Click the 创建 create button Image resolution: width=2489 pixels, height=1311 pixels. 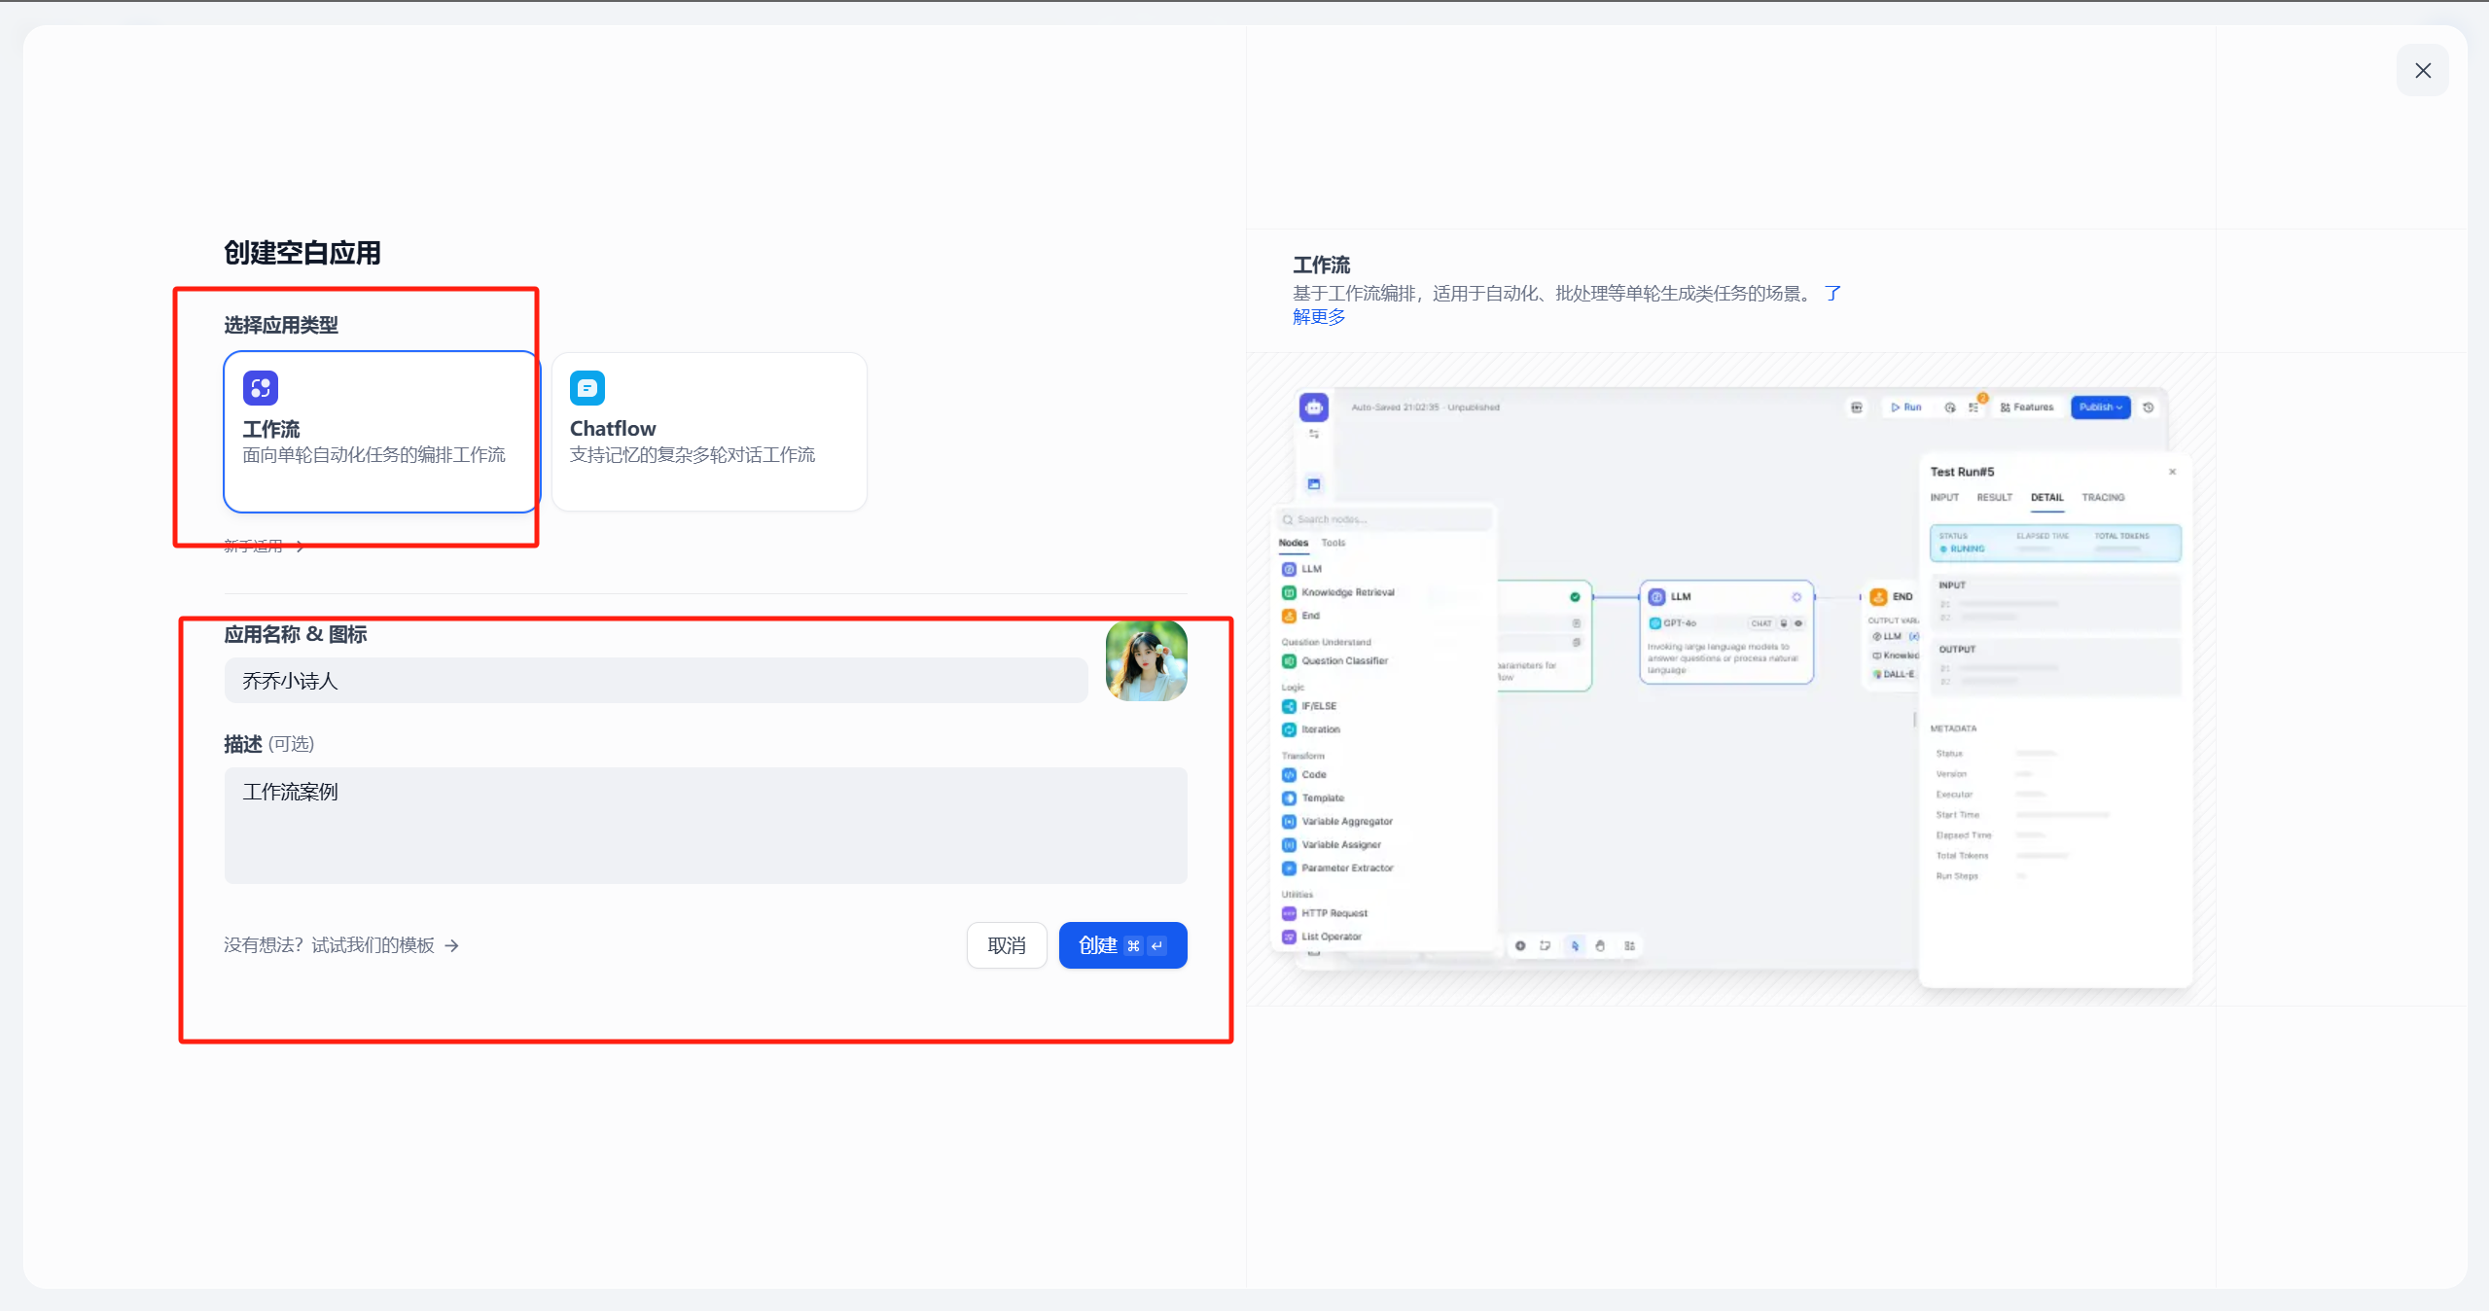(1121, 945)
